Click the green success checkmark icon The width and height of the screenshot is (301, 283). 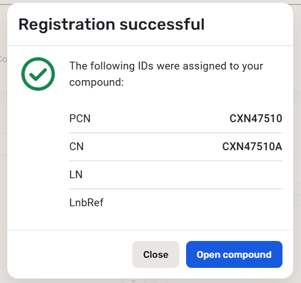coord(38,74)
